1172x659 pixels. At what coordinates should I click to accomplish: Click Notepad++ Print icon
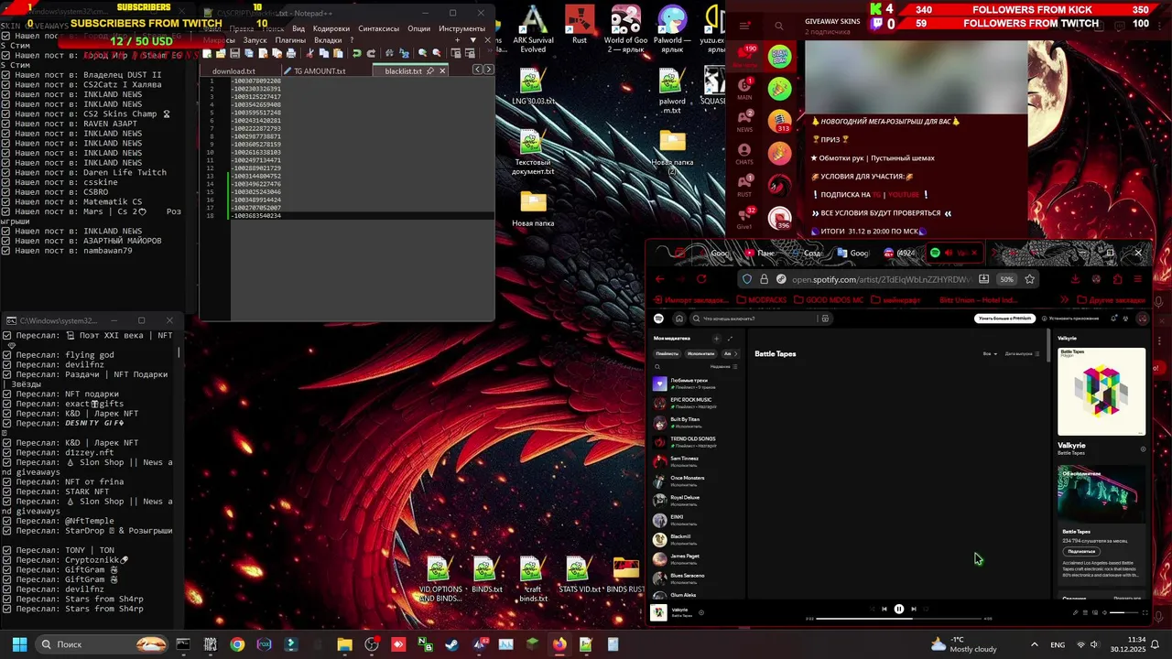[291, 53]
